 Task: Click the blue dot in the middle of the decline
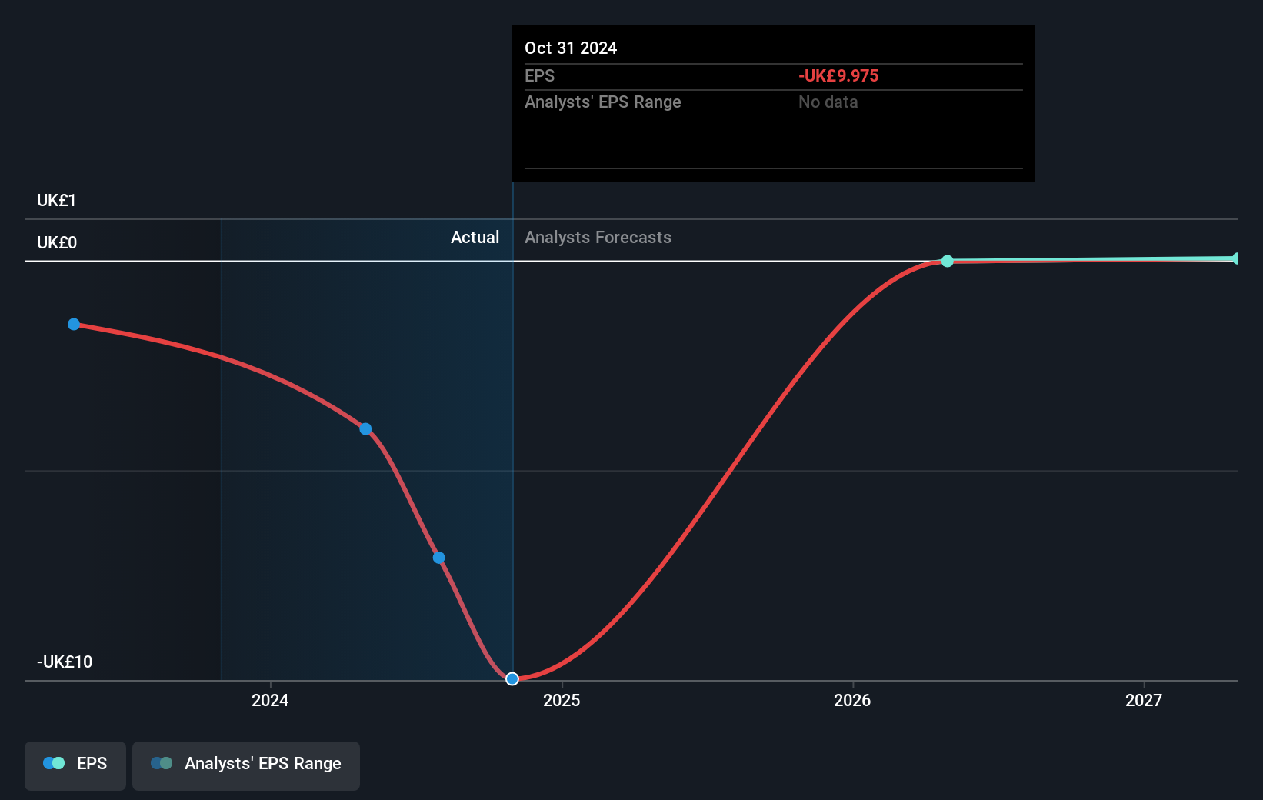tap(438, 557)
